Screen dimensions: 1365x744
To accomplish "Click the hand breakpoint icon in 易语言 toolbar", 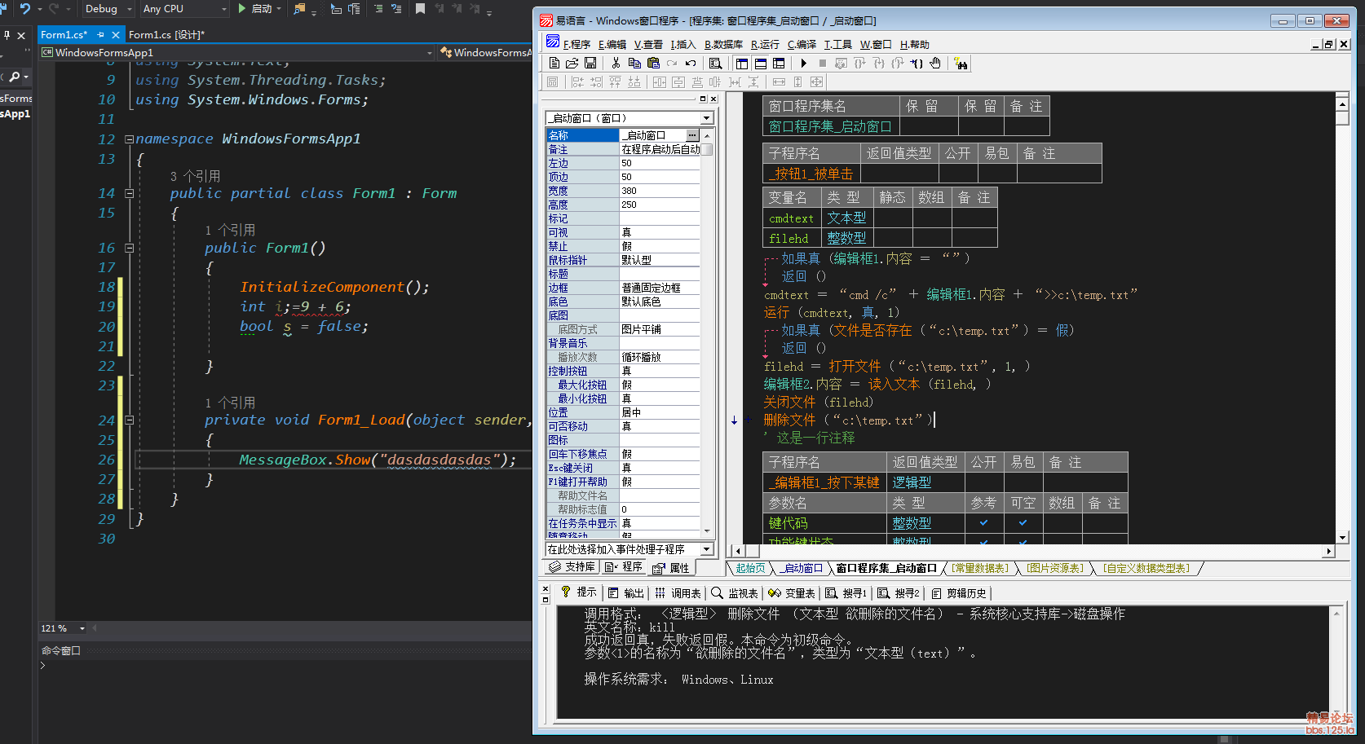I will tap(935, 63).
